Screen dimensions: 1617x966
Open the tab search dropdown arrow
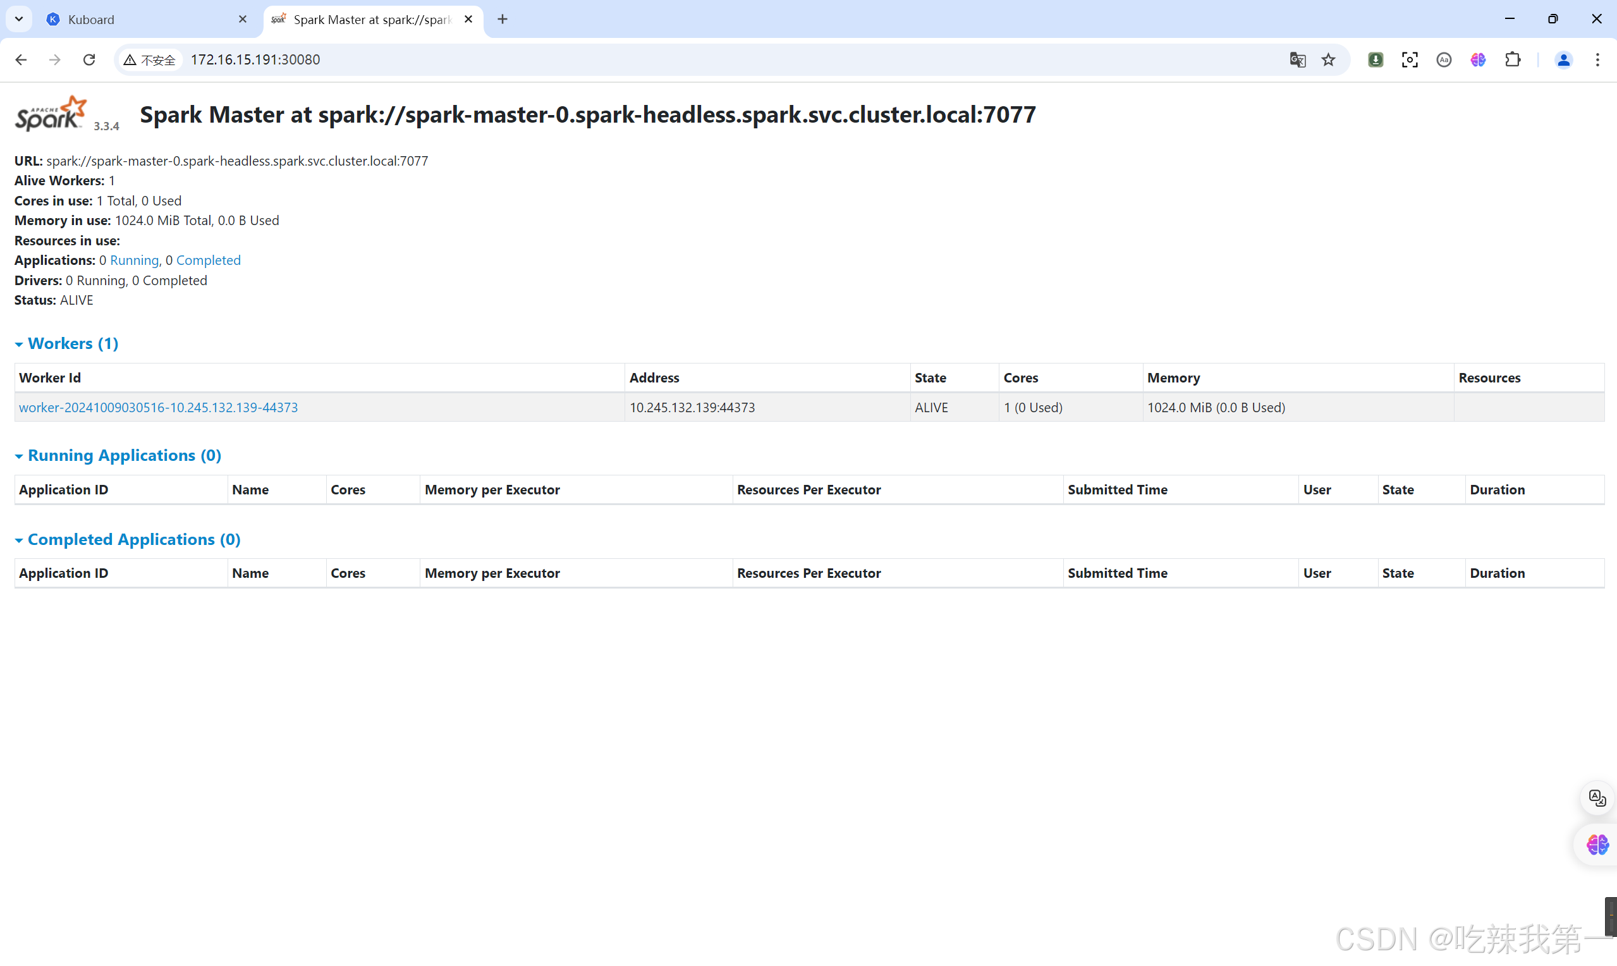[x=19, y=19]
